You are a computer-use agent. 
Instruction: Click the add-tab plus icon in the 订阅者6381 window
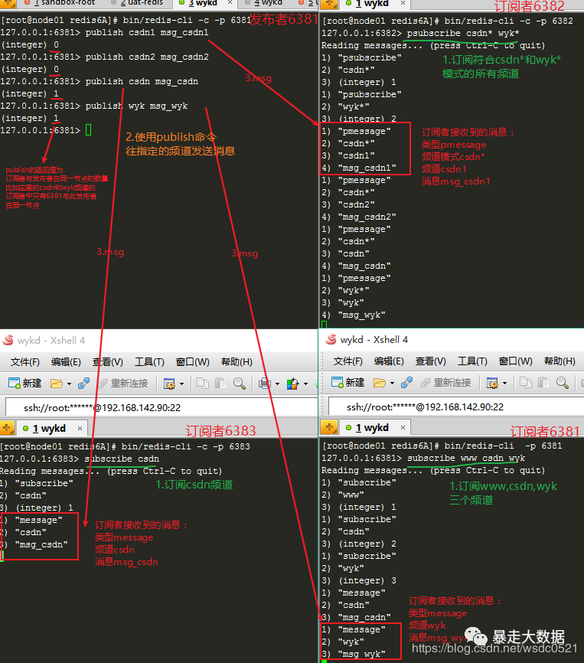[329, 427]
